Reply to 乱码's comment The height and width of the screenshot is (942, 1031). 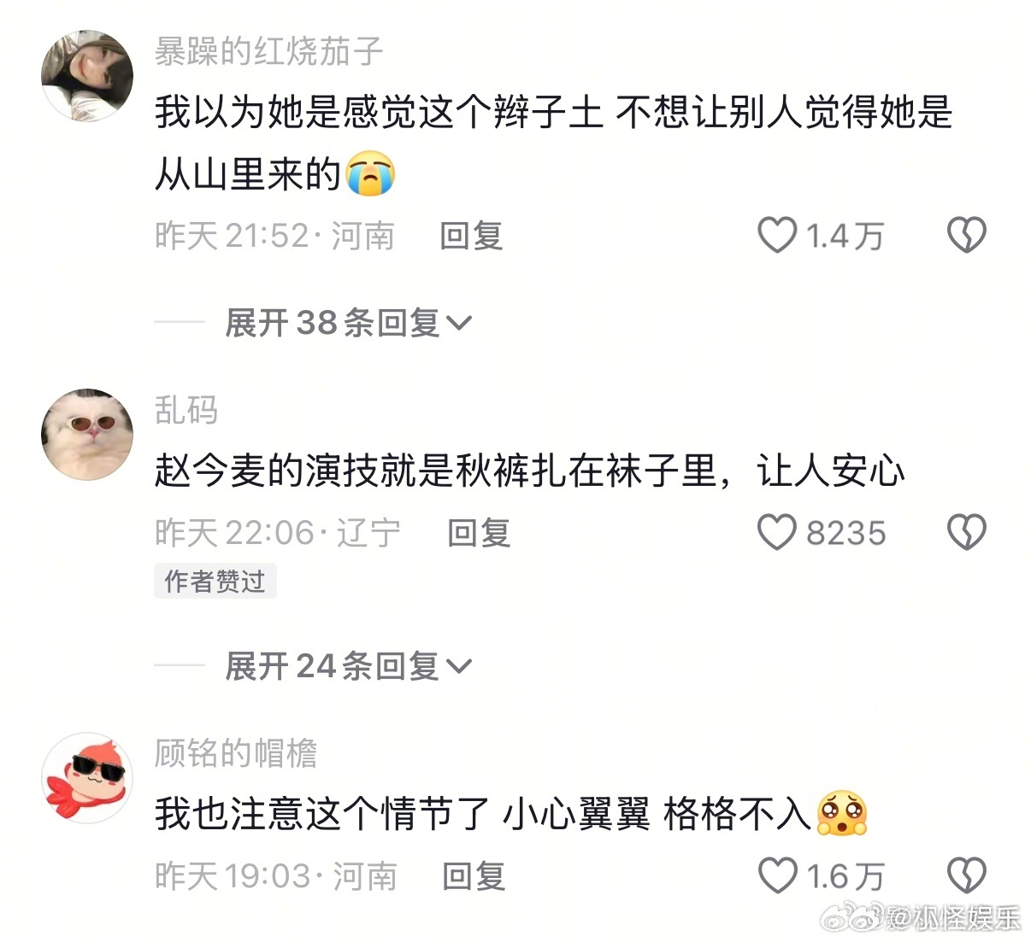(x=479, y=533)
